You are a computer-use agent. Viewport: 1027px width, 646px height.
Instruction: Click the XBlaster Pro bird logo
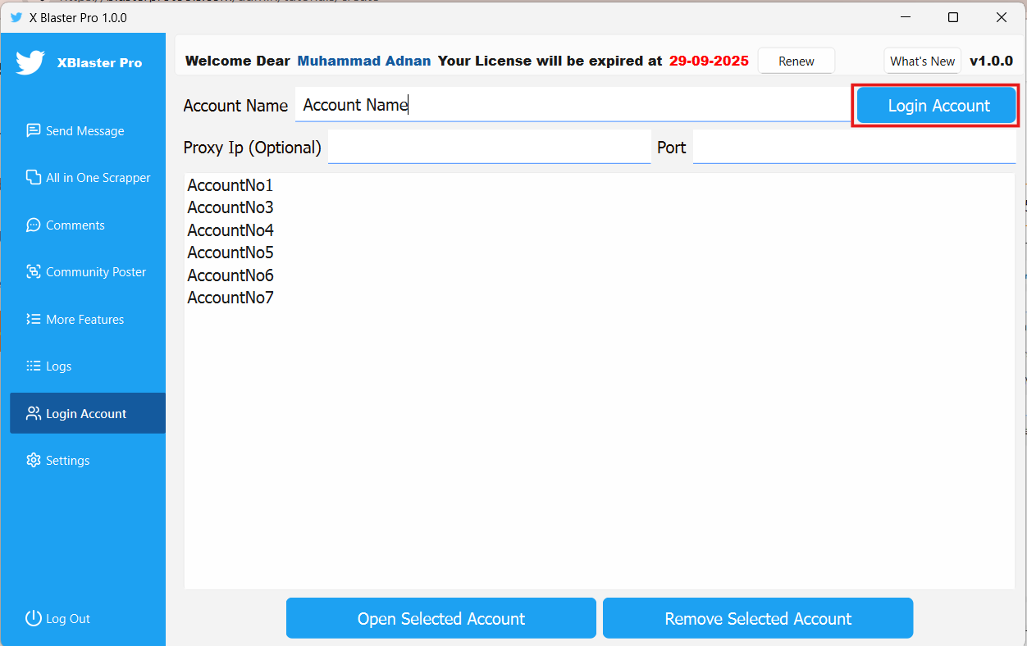(30, 62)
